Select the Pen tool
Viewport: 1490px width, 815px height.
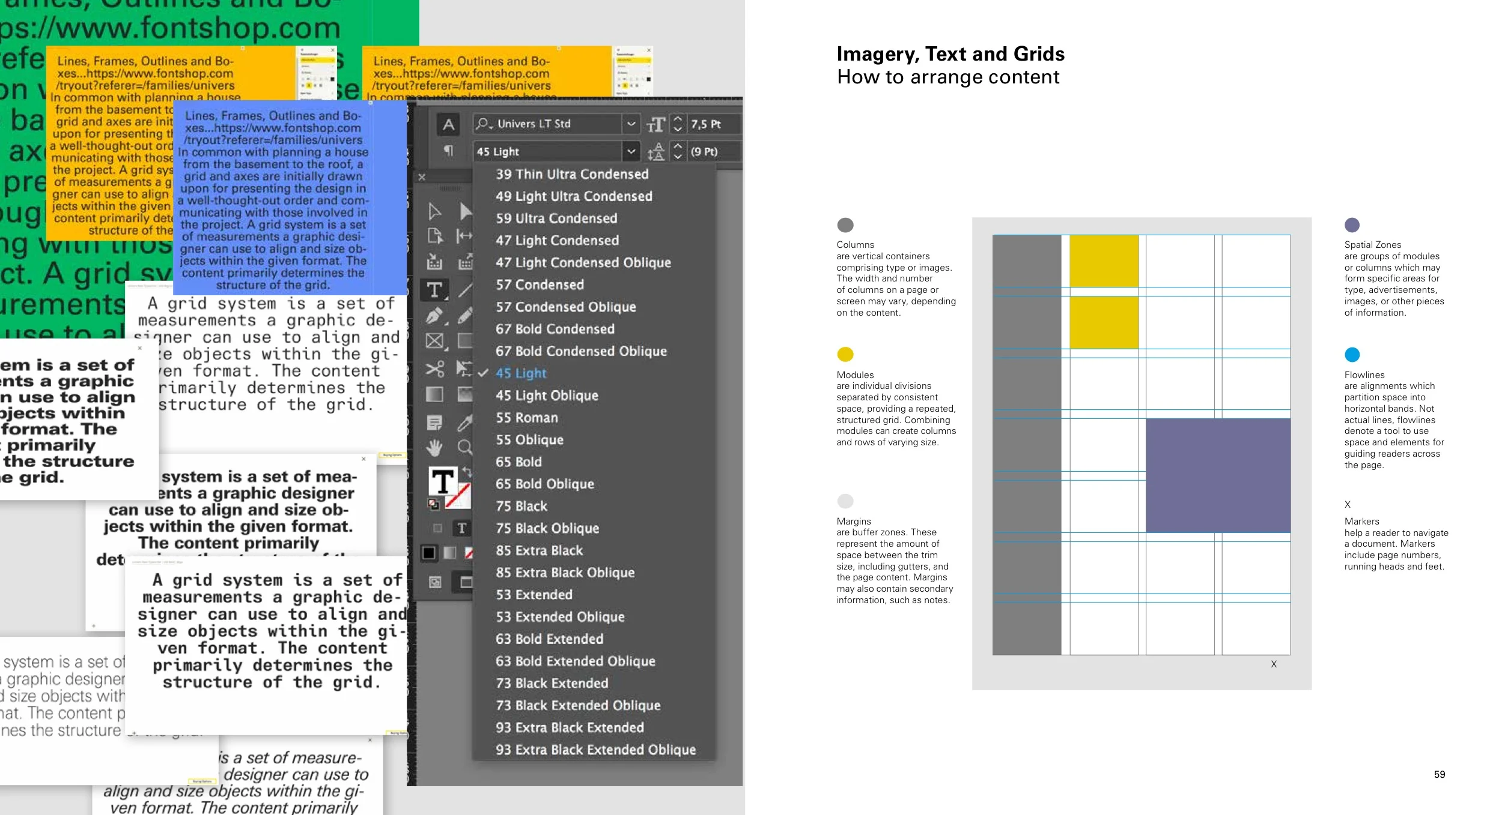[434, 316]
